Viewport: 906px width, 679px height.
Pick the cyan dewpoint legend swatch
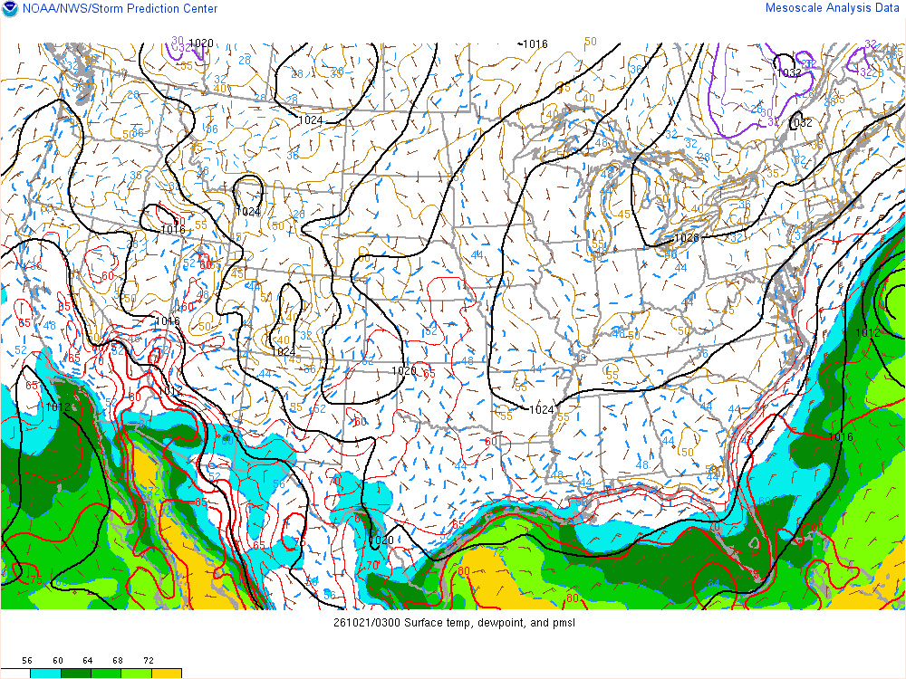click(45, 674)
